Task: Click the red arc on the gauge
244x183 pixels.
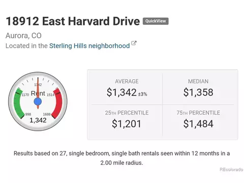Action: [x=58, y=103]
